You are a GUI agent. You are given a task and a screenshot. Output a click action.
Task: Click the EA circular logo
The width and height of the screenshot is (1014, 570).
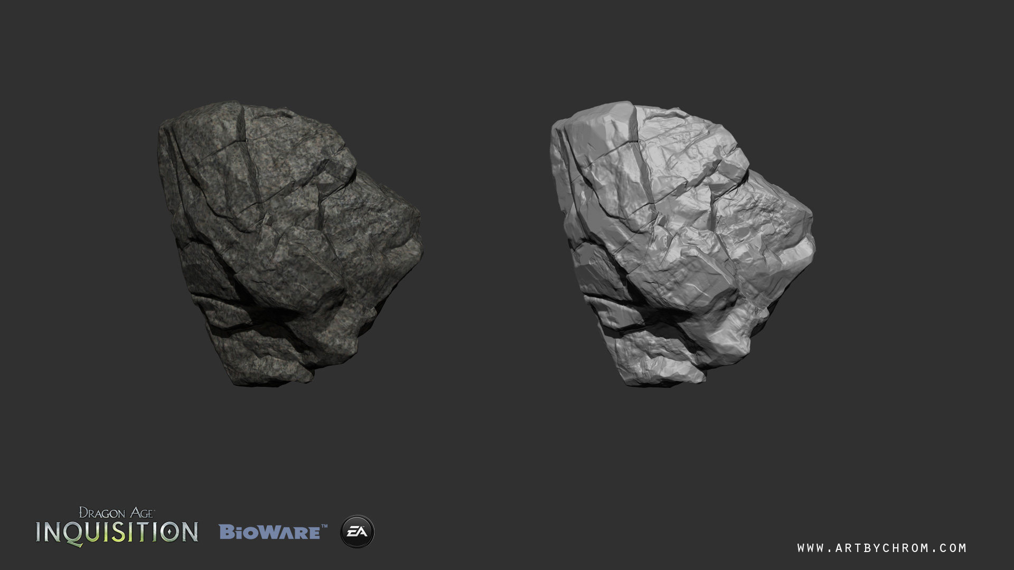pyautogui.click(x=357, y=531)
